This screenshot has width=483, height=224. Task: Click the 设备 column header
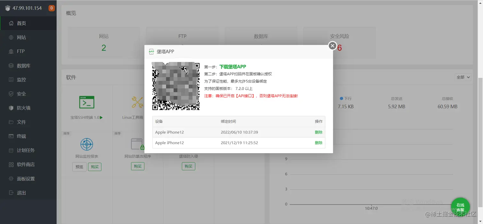pyautogui.click(x=159, y=121)
